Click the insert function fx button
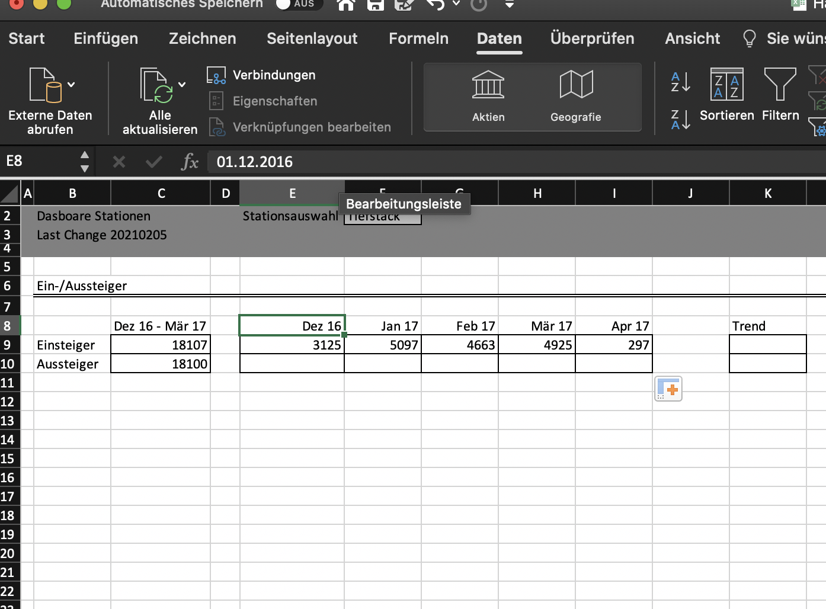Image resolution: width=826 pixels, height=609 pixels. [190, 162]
